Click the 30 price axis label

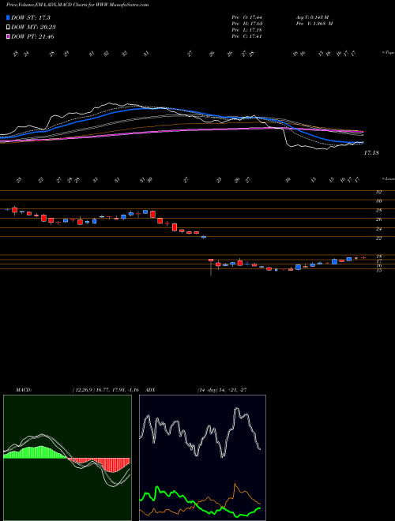(x=378, y=201)
